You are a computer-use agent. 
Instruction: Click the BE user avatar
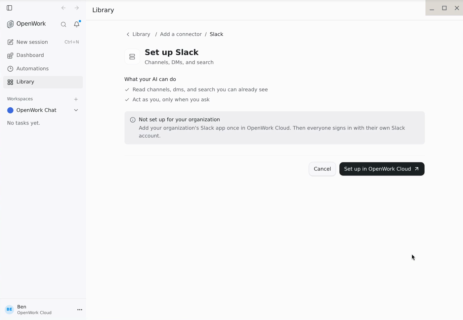click(x=10, y=309)
